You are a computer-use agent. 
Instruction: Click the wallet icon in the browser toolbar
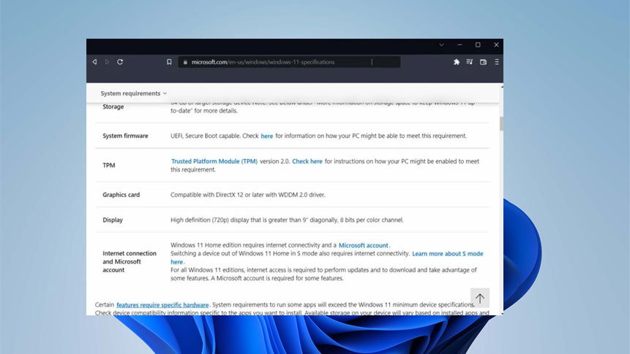(483, 62)
